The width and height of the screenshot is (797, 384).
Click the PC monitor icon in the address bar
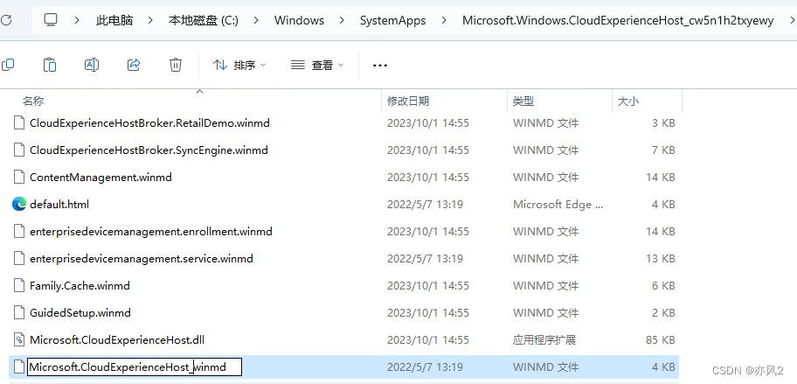click(51, 20)
